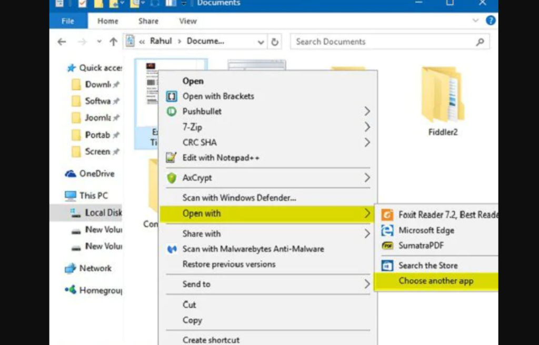The image size is (539, 345).
Task: Click the AxCrypt shield icon
Action: pos(172,178)
